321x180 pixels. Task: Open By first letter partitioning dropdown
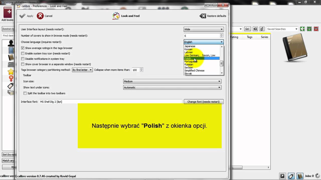(x=82, y=70)
